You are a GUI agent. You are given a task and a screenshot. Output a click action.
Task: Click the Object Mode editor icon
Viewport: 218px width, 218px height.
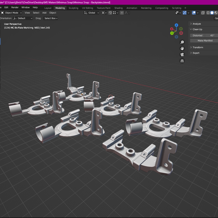[3, 13]
